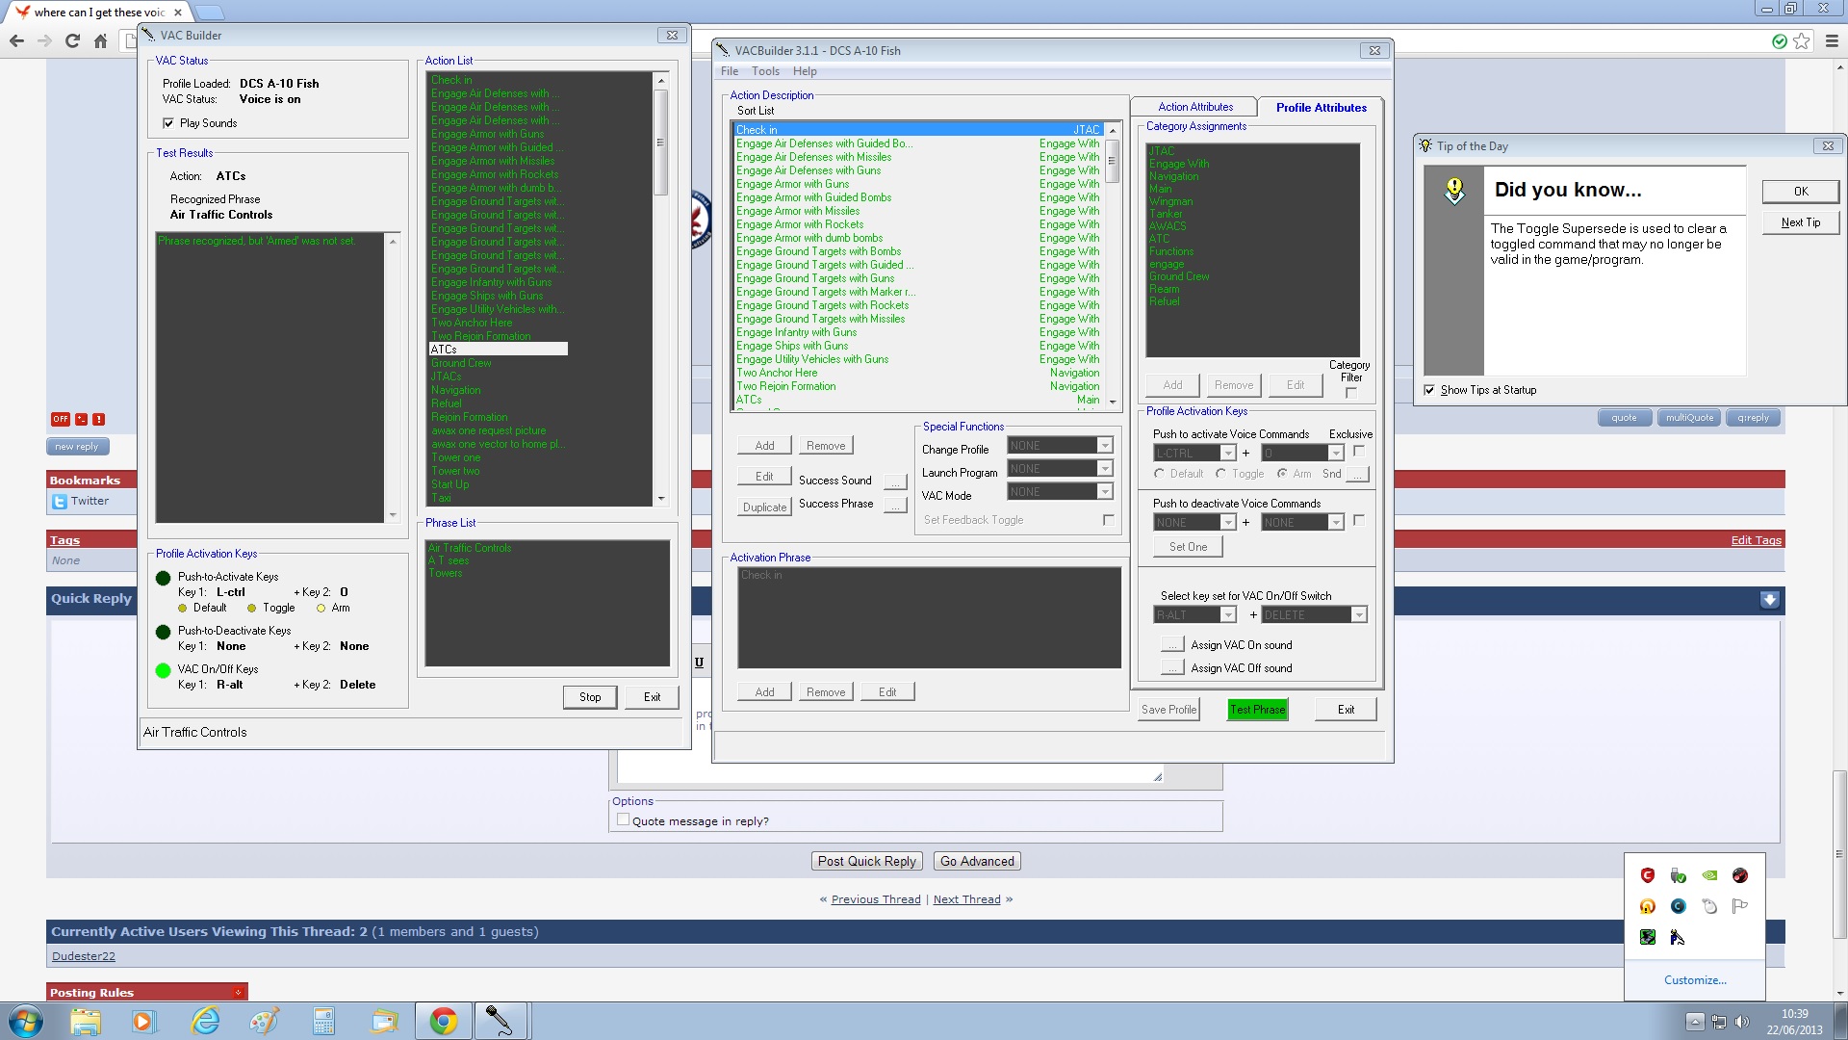Click Next Tip in Tip of the Day
The width and height of the screenshot is (1848, 1040).
click(1800, 222)
